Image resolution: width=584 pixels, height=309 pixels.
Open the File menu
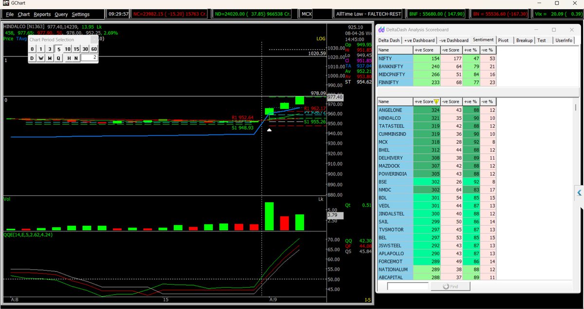(10, 15)
